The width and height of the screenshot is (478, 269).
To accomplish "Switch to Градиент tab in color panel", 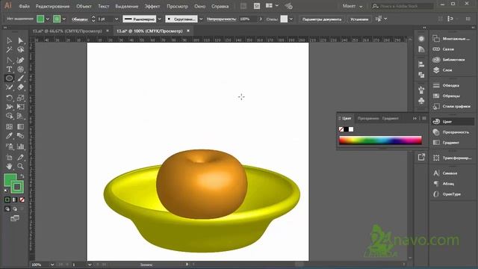I will [391, 118].
